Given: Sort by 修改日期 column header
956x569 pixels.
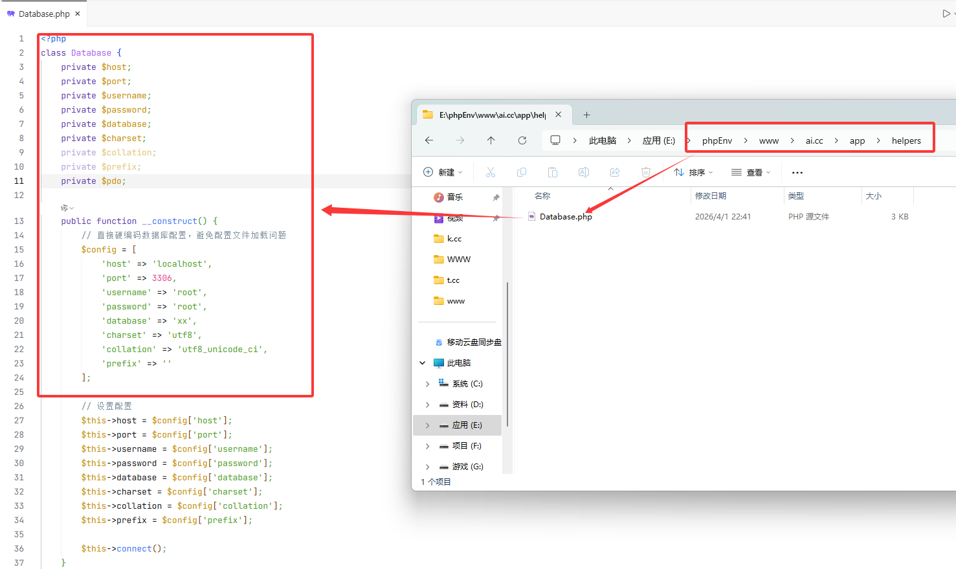Looking at the screenshot, I should click(x=711, y=196).
